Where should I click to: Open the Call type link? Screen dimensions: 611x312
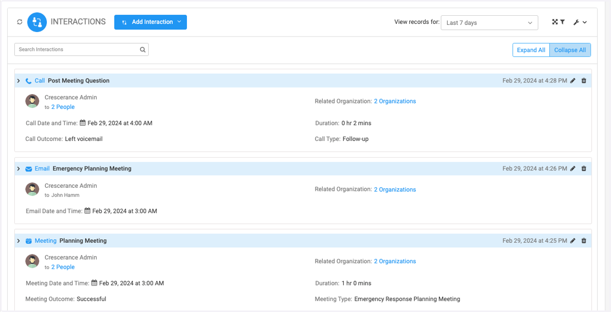click(x=40, y=80)
